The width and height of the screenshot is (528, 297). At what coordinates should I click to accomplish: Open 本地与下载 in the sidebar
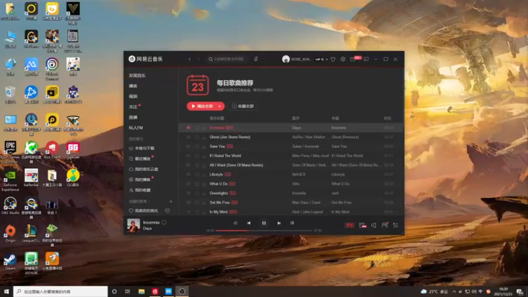[x=145, y=148]
